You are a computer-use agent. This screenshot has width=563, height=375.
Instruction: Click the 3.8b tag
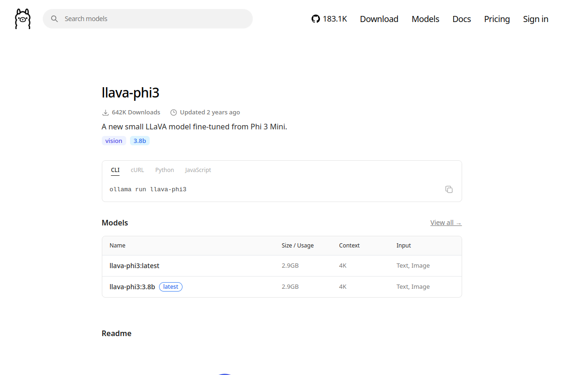pyautogui.click(x=140, y=141)
